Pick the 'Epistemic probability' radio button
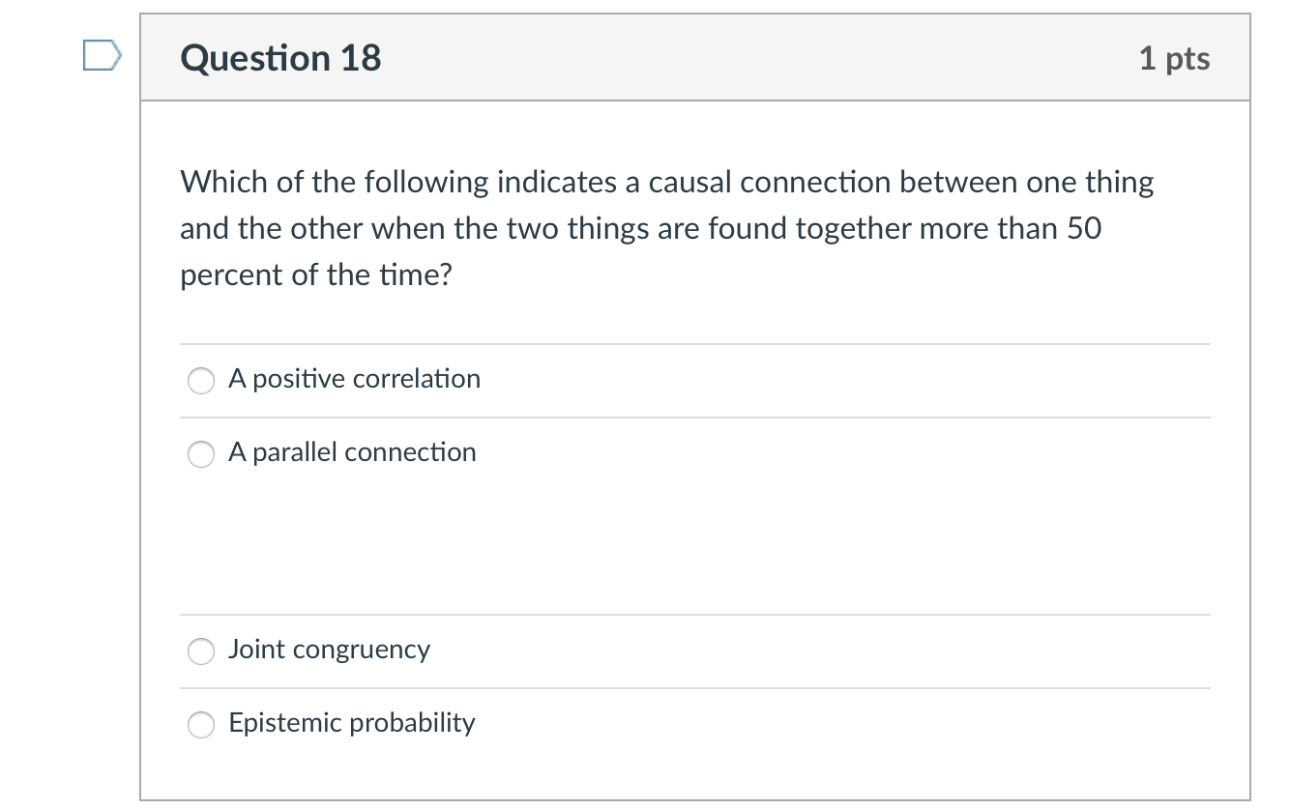This screenshot has width=1290, height=810. click(201, 725)
